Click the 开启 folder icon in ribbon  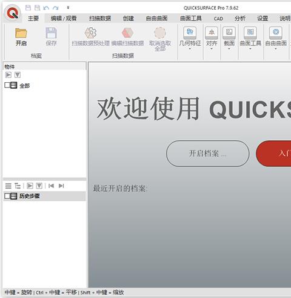click(21, 33)
